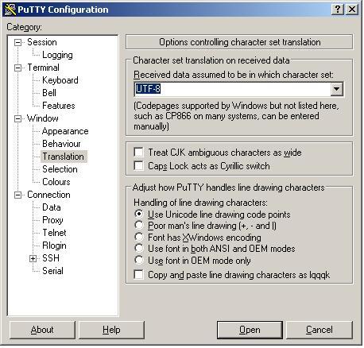Image resolution: width=364 pixels, height=348 pixels.
Task: Collapse the Connection tree node
Action: point(17,195)
